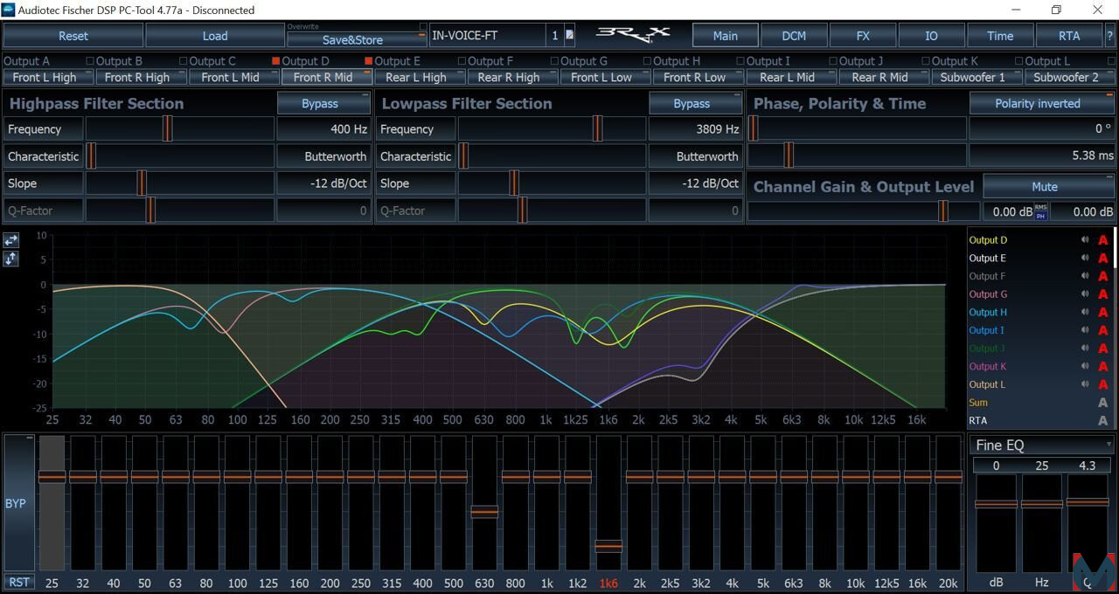The width and height of the screenshot is (1119, 594).
Task: Click the Reset button
Action: (73, 36)
